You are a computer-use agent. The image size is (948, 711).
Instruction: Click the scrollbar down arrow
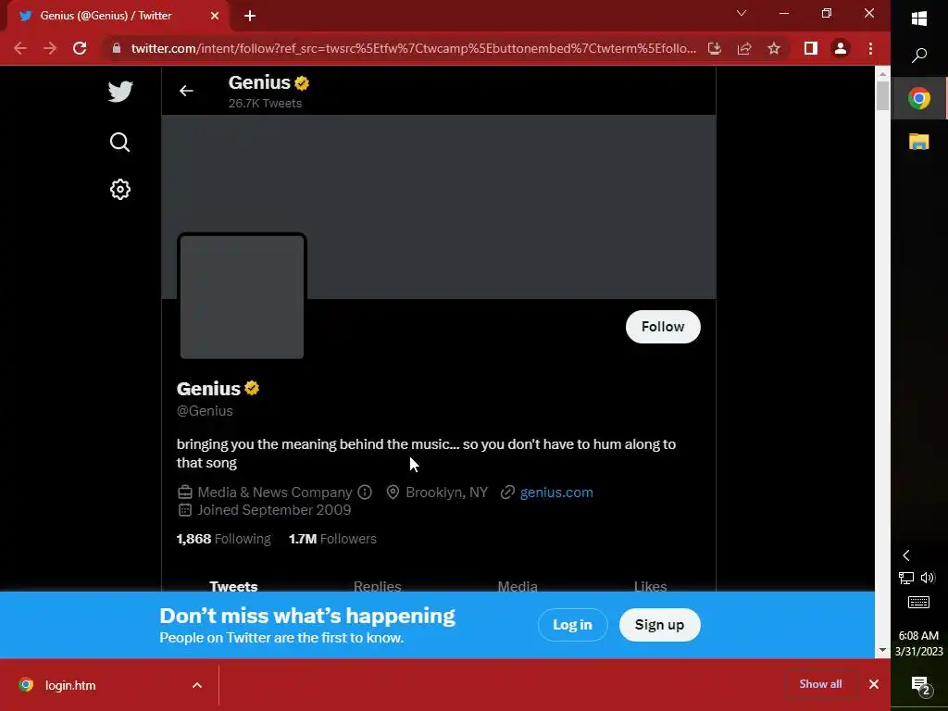click(x=882, y=650)
